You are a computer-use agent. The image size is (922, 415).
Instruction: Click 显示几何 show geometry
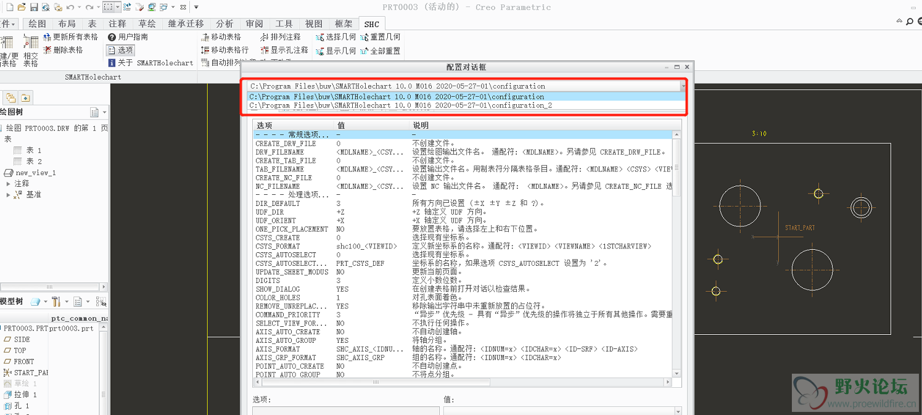336,51
